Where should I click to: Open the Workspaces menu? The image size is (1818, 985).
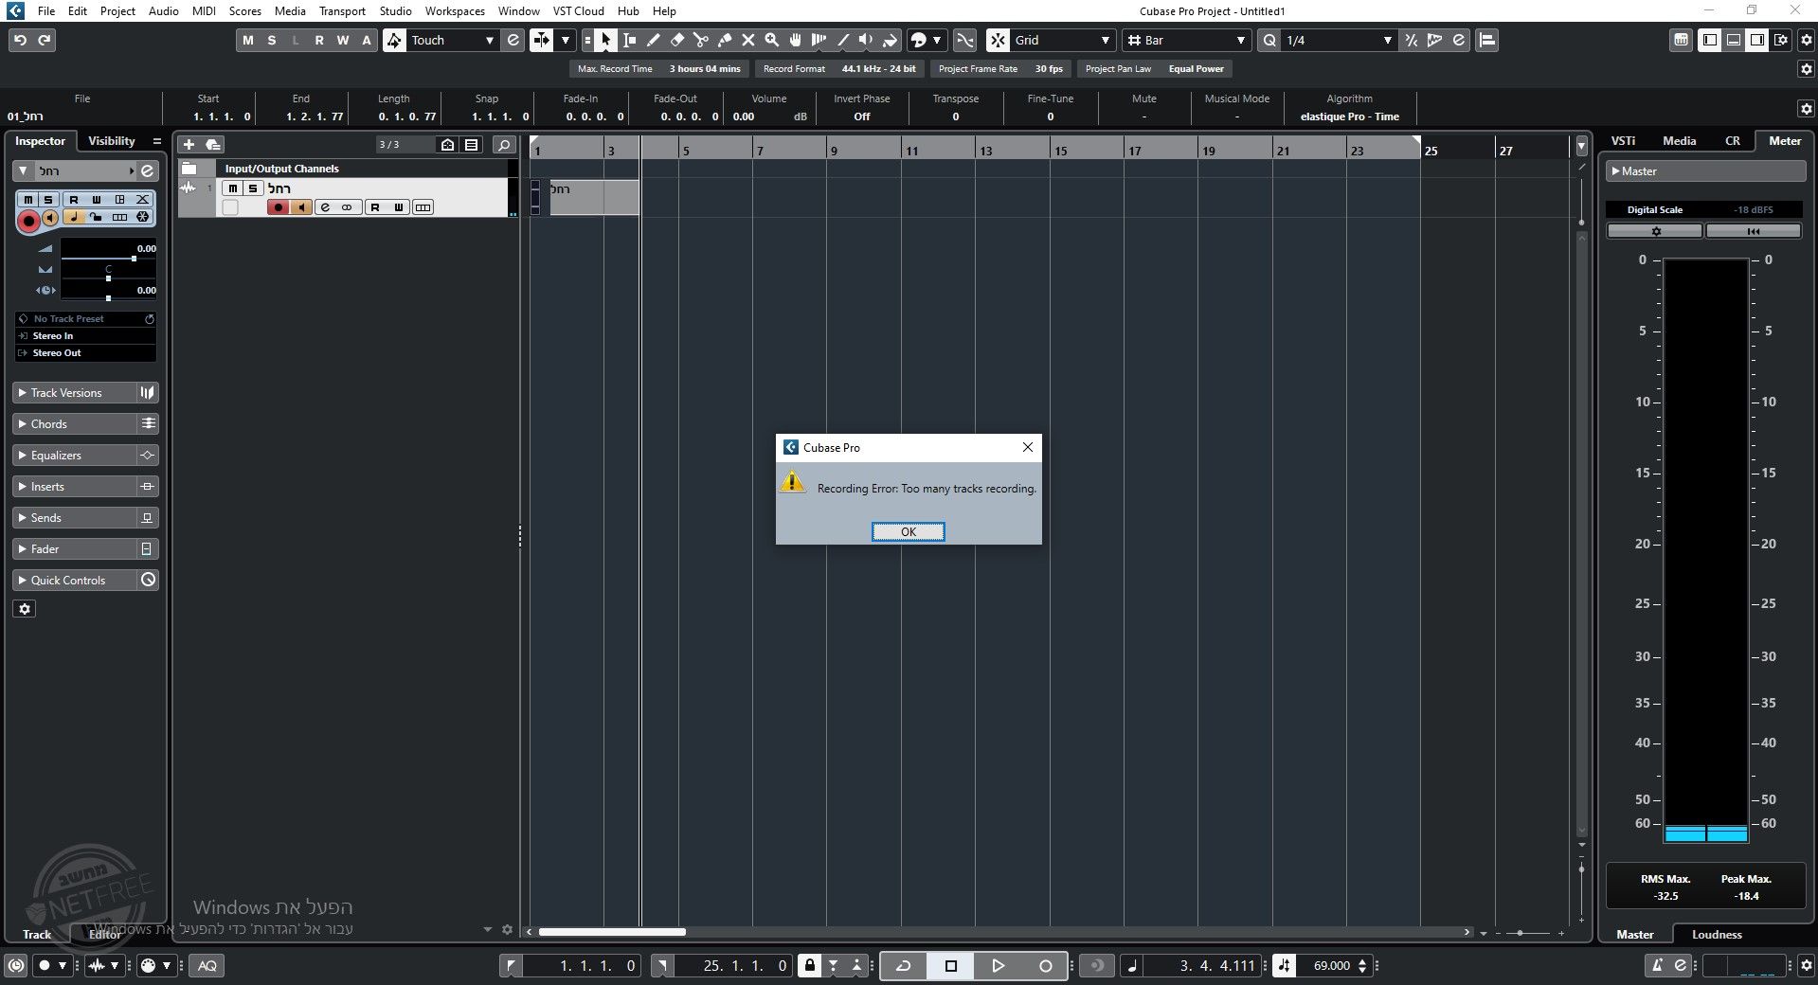(x=455, y=11)
